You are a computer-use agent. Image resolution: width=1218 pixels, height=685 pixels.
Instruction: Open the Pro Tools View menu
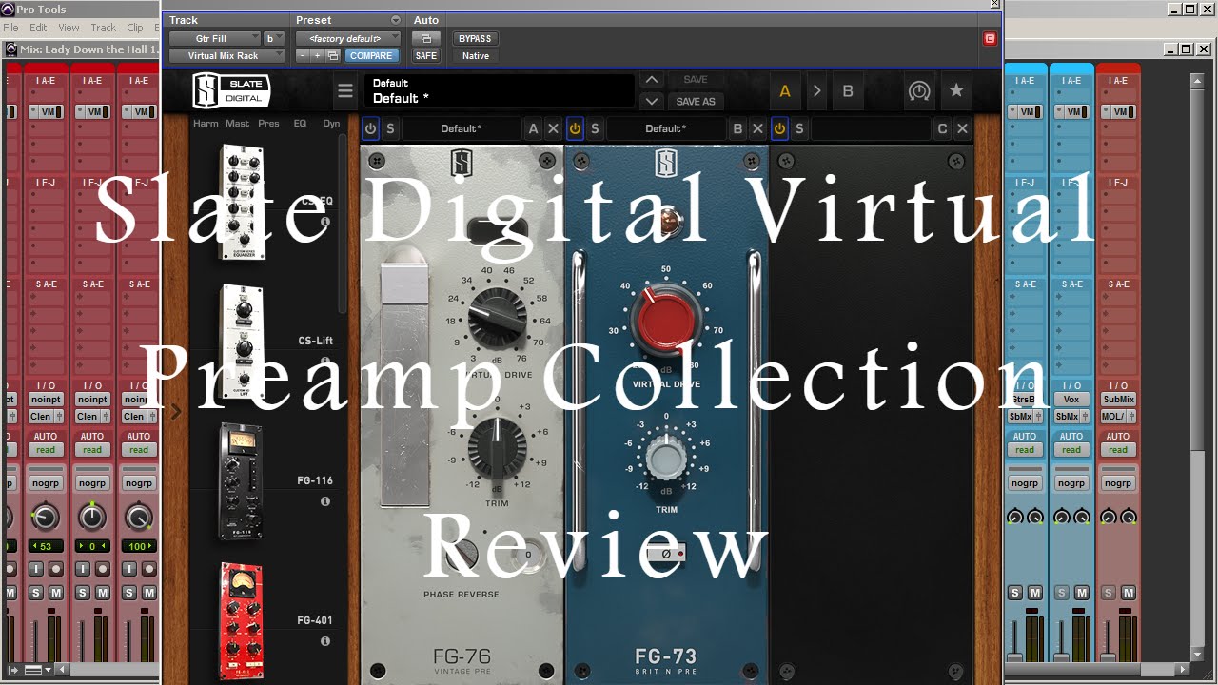coord(69,28)
